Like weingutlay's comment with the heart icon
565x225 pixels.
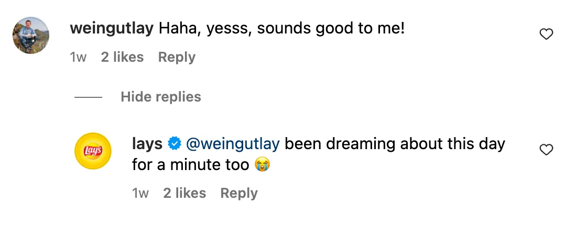coord(546,35)
